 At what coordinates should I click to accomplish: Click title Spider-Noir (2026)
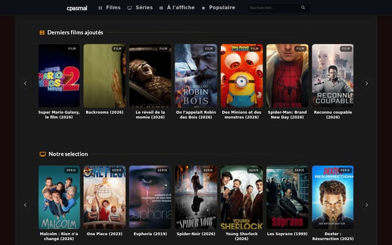coord(196,234)
